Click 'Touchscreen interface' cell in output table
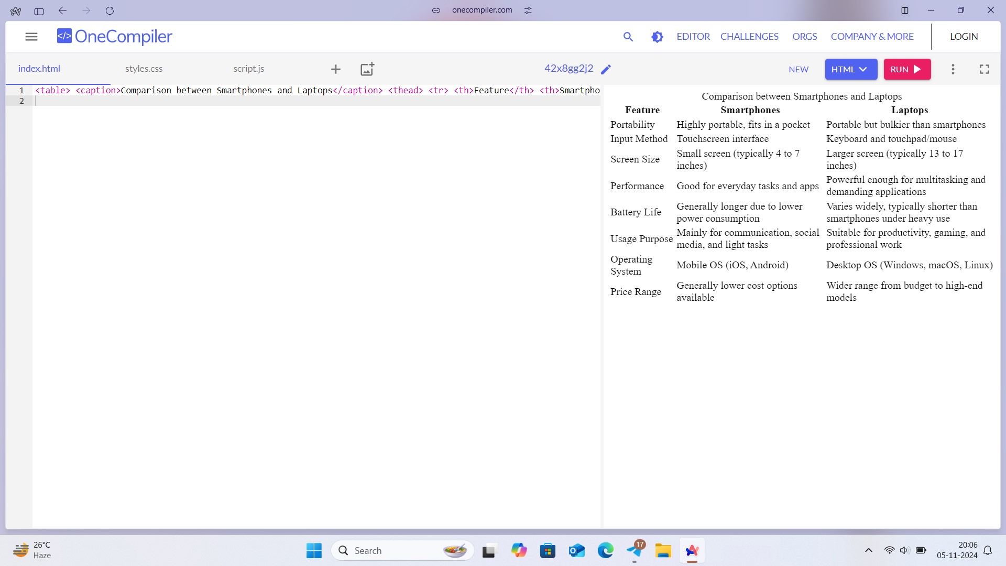 pos(723,139)
